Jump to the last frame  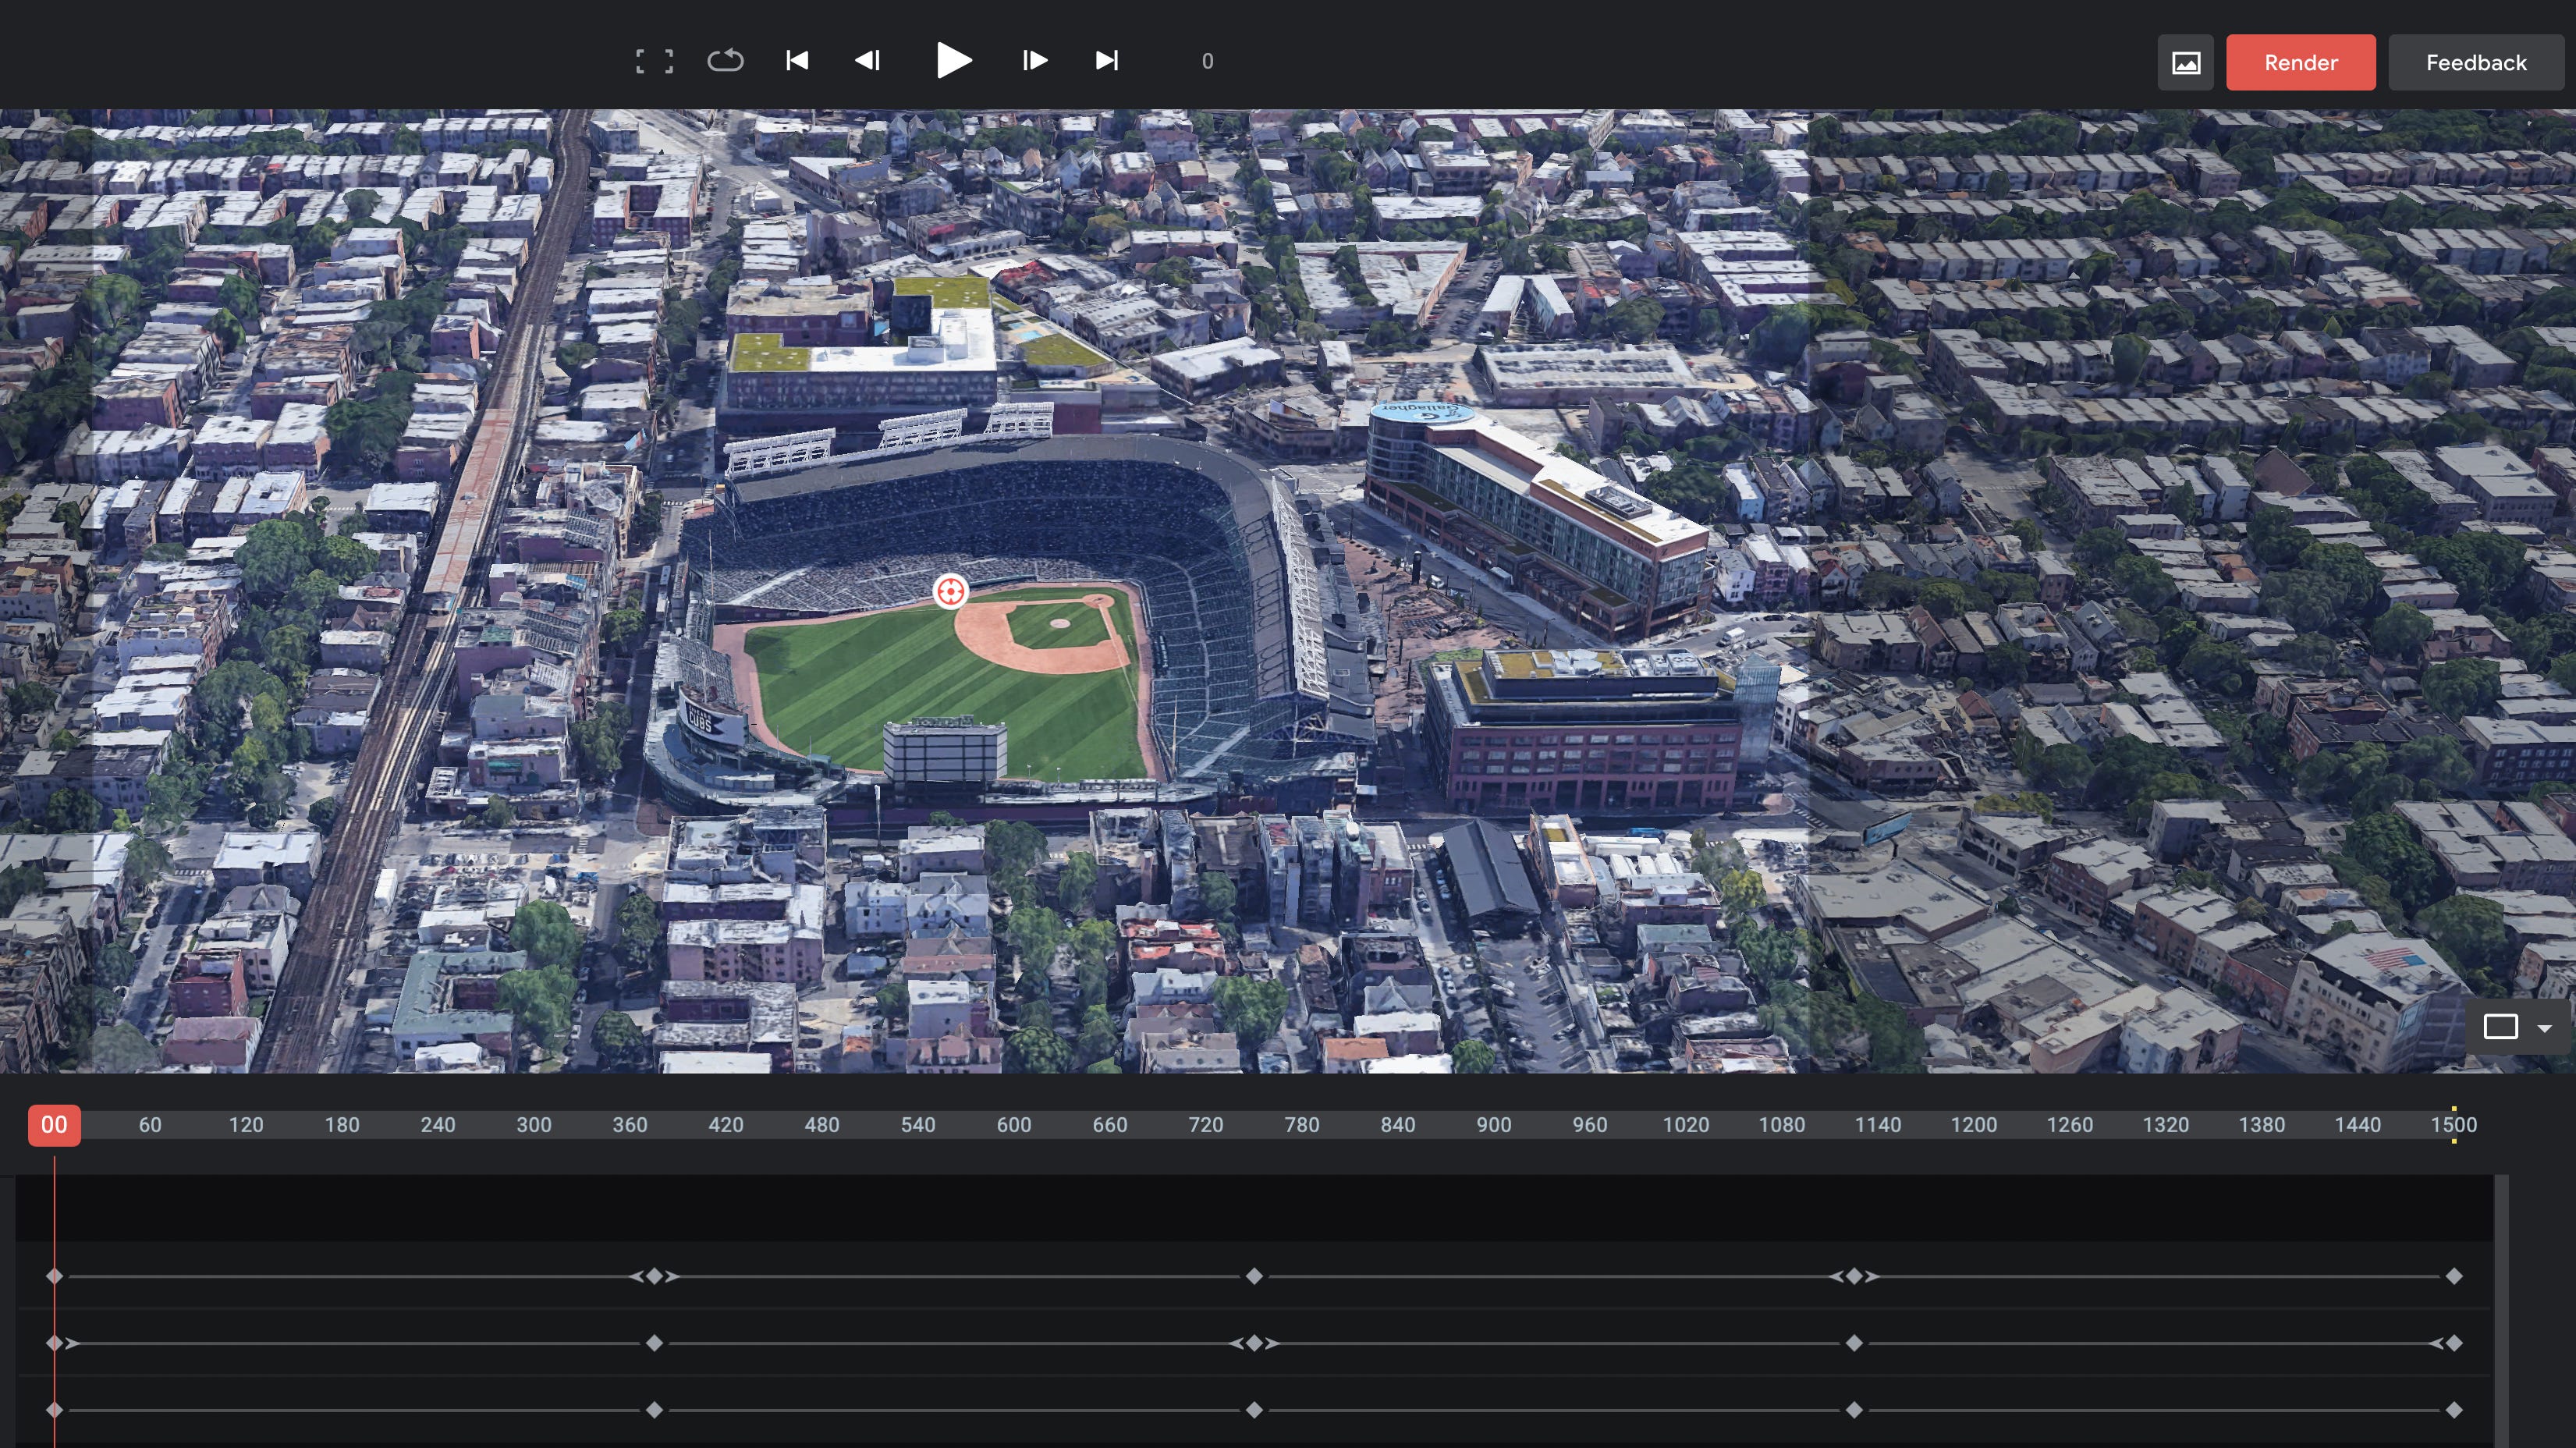tap(1106, 61)
